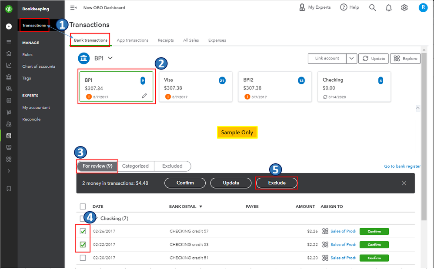434x269 pixels.
Task: Expand the left rail with arrow icon
Action: pos(9,171)
